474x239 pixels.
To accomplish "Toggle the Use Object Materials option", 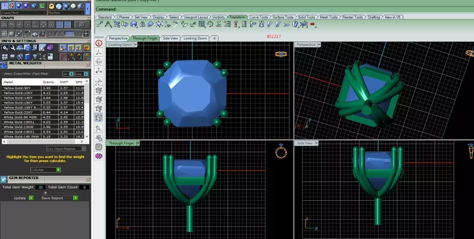I will tap(66, 149).
